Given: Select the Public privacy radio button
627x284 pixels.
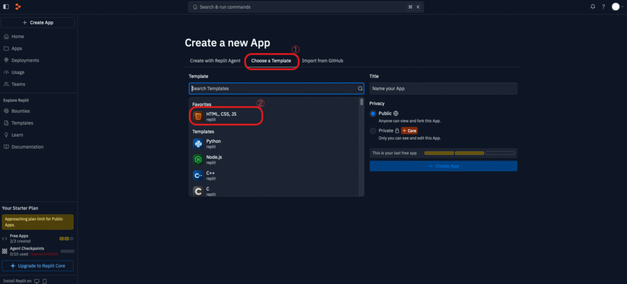Looking at the screenshot, I should pyautogui.click(x=373, y=114).
